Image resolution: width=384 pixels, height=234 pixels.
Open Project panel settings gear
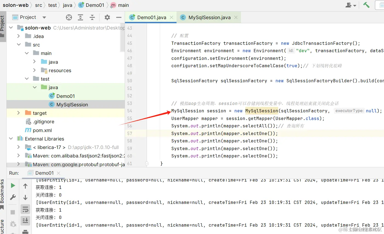(107, 17)
